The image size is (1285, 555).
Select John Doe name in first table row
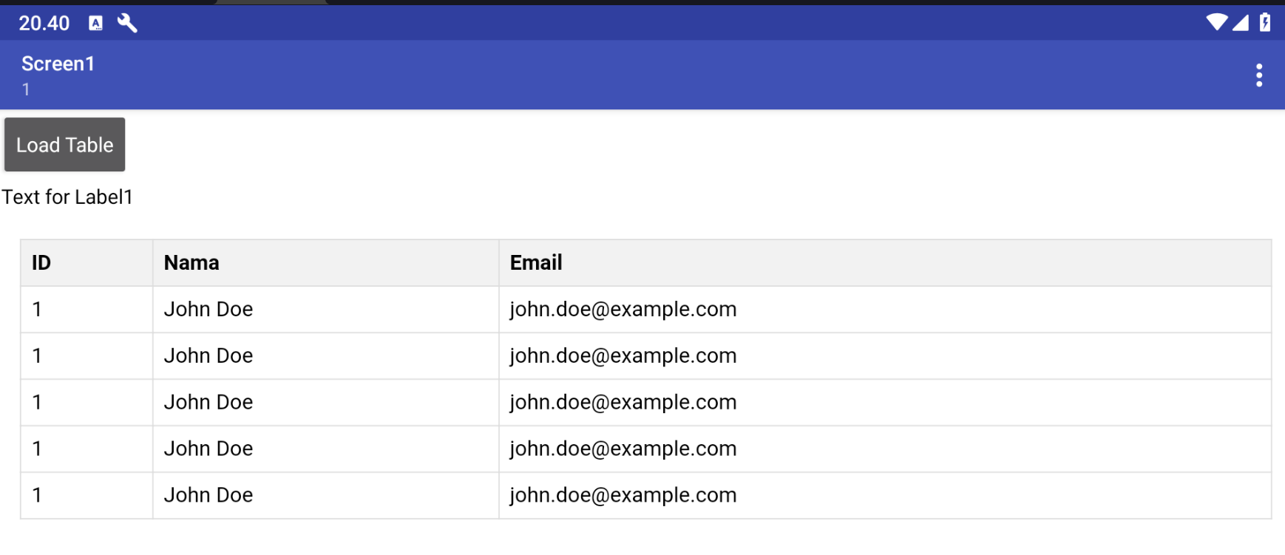[x=208, y=310]
